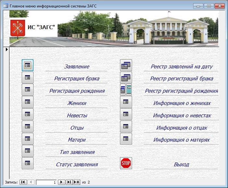Click the icon button beside Невесты
The width and height of the screenshot is (228, 188).
[28, 114]
